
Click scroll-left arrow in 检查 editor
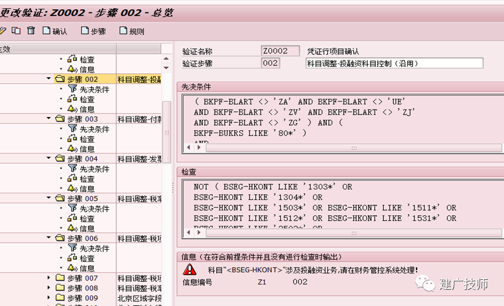click(x=189, y=232)
